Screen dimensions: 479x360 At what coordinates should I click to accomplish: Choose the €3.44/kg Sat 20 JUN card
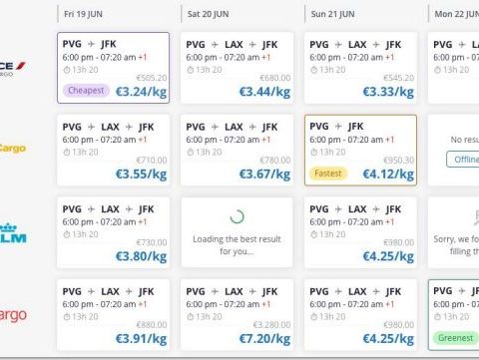(x=237, y=68)
